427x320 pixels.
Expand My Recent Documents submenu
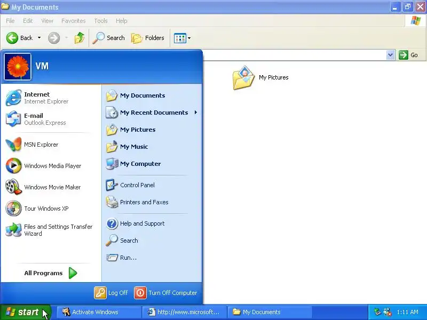pyautogui.click(x=152, y=113)
